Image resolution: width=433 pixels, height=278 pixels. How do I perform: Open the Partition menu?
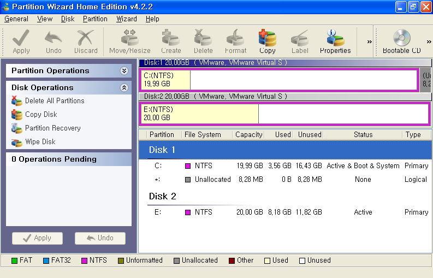pyautogui.click(x=95, y=19)
